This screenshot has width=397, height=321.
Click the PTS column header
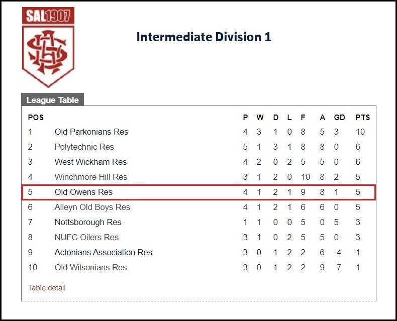[x=362, y=117]
